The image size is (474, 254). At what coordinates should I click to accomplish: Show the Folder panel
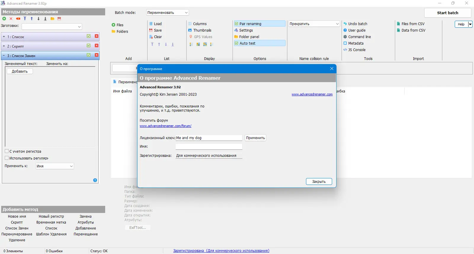point(247,37)
